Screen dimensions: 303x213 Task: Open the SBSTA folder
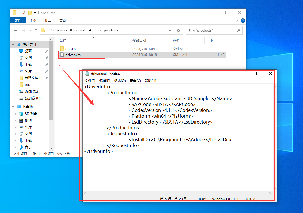click(70, 49)
